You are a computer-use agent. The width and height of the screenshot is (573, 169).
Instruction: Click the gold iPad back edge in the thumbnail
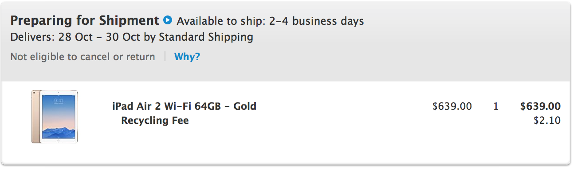point(36,117)
